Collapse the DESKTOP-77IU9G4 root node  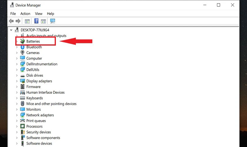[11, 30]
